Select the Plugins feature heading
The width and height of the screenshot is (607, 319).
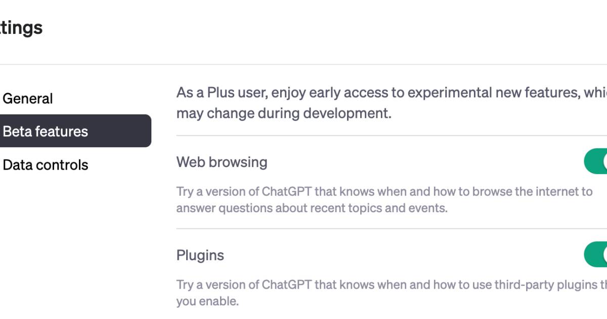click(200, 255)
